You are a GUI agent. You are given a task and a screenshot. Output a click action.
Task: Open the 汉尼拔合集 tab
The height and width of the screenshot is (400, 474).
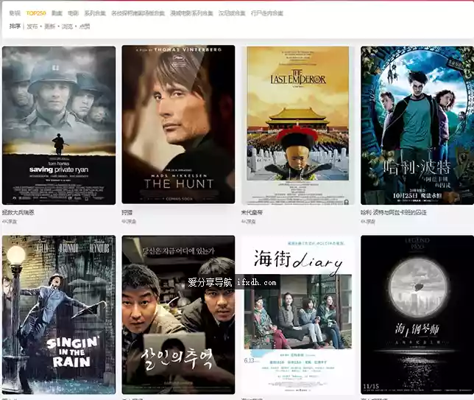click(x=232, y=13)
